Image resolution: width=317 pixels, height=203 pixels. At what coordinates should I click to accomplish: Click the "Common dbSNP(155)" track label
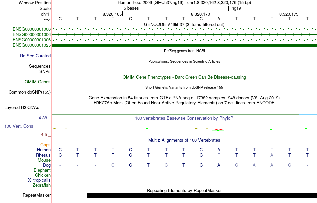(30, 92)
